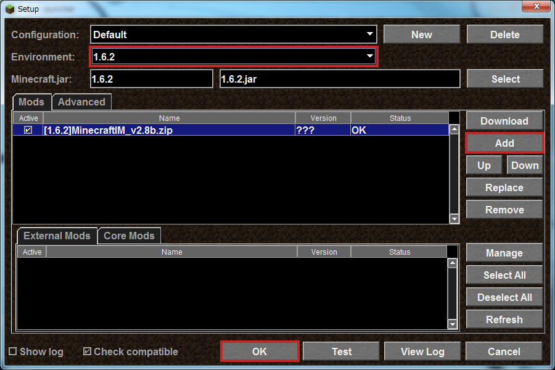Click the Status column header in Mods table
The image size is (555, 370).
(400, 118)
